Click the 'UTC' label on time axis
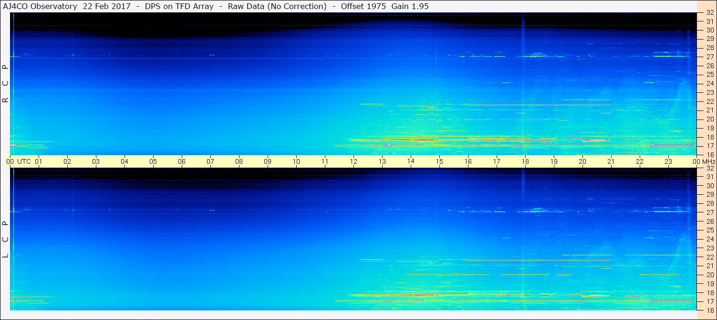Viewport: 717px width, 320px height. click(24, 161)
